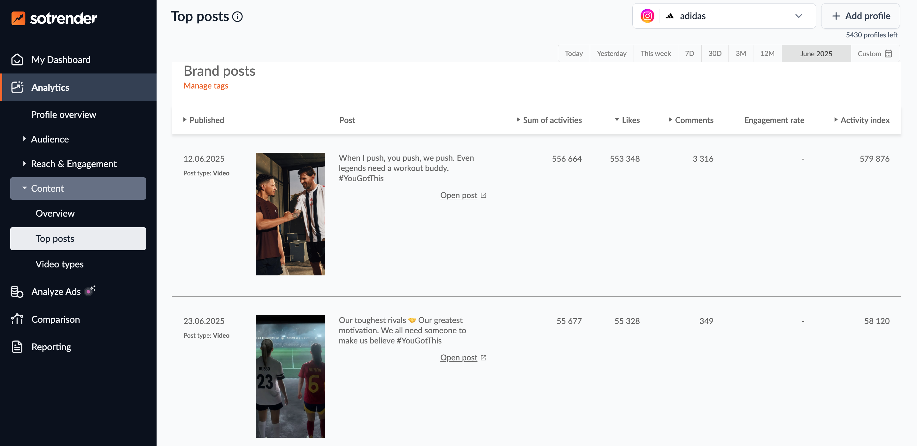Expand the Audience submenu
The width and height of the screenshot is (917, 446).
[x=50, y=139]
